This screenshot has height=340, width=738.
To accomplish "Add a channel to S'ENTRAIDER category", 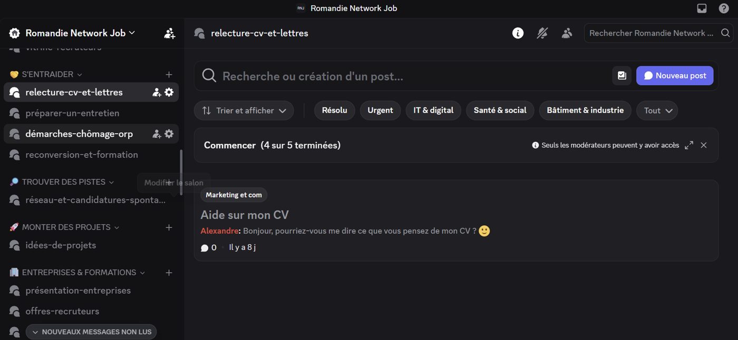I will [x=169, y=75].
